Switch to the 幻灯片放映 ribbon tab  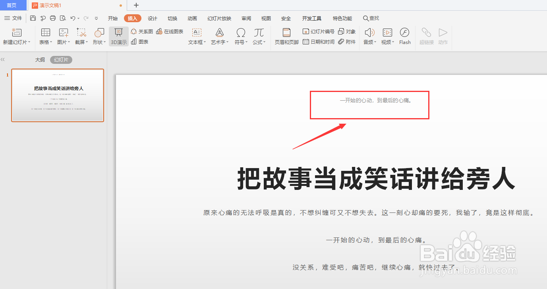219,19
